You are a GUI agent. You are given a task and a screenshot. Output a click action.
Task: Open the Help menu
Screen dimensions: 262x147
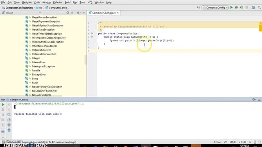click(x=109, y=2)
